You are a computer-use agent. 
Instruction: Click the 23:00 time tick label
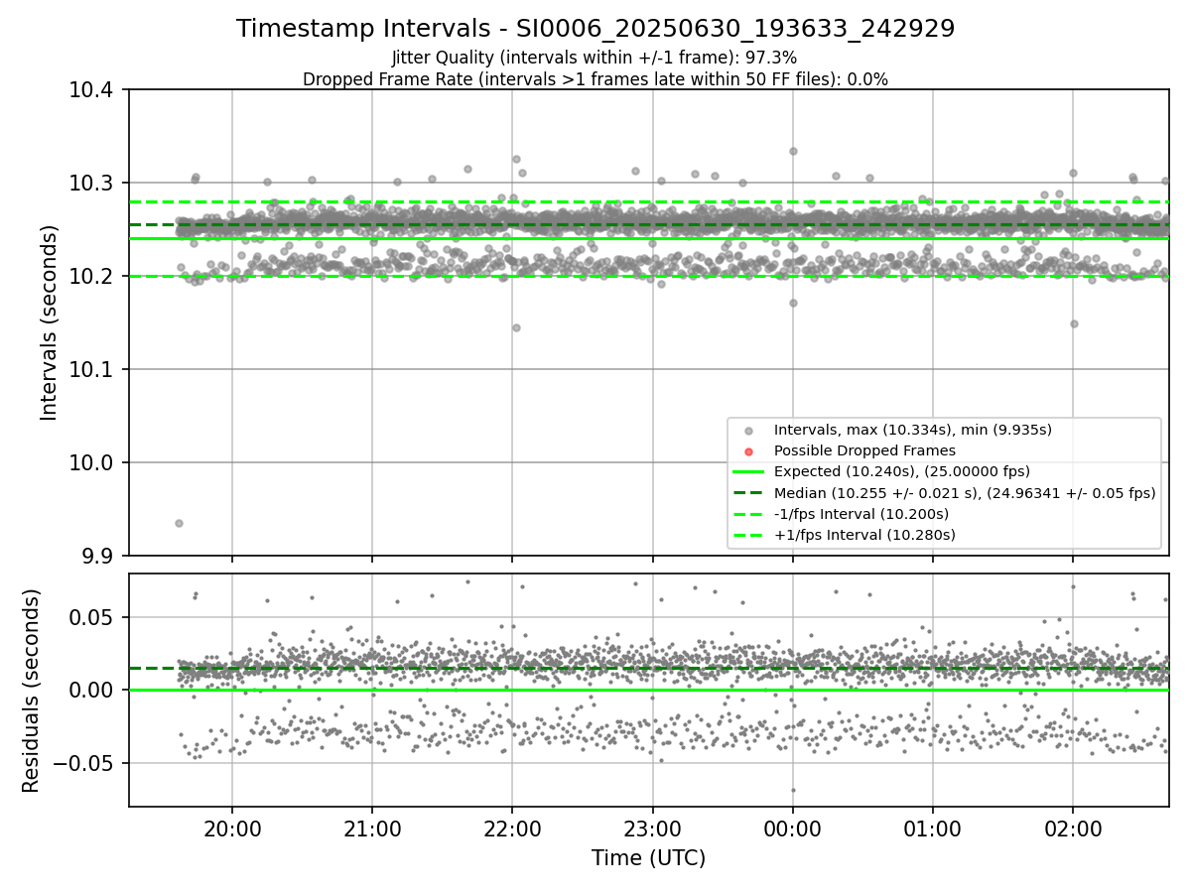pos(652,830)
